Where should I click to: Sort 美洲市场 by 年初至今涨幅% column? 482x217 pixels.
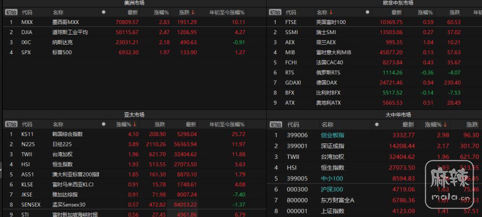tap(227, 12)
